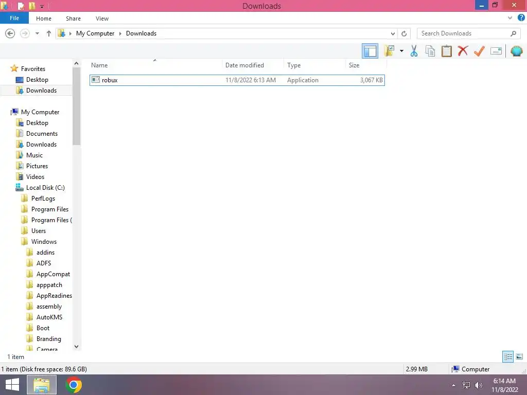Select the robux application file
527x395 pixels.
pyautogui.click(x=237, y=80)
